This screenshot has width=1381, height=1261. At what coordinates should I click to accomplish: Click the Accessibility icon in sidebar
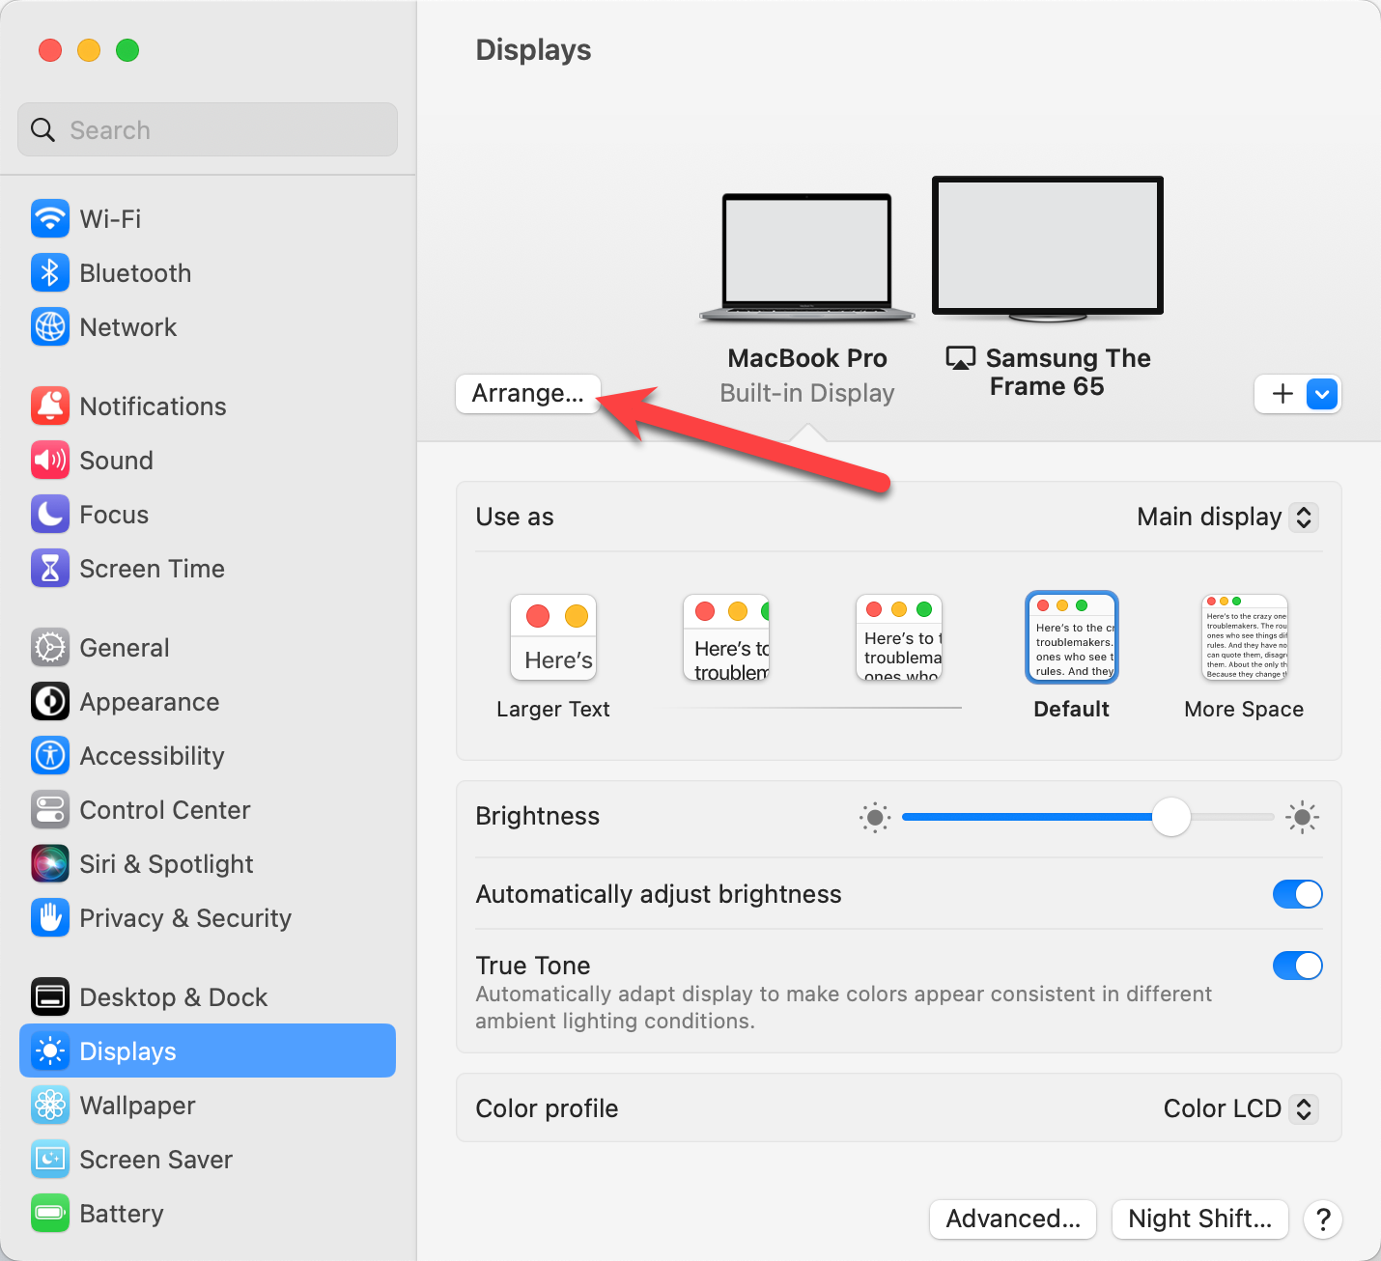tap(50, 756)
